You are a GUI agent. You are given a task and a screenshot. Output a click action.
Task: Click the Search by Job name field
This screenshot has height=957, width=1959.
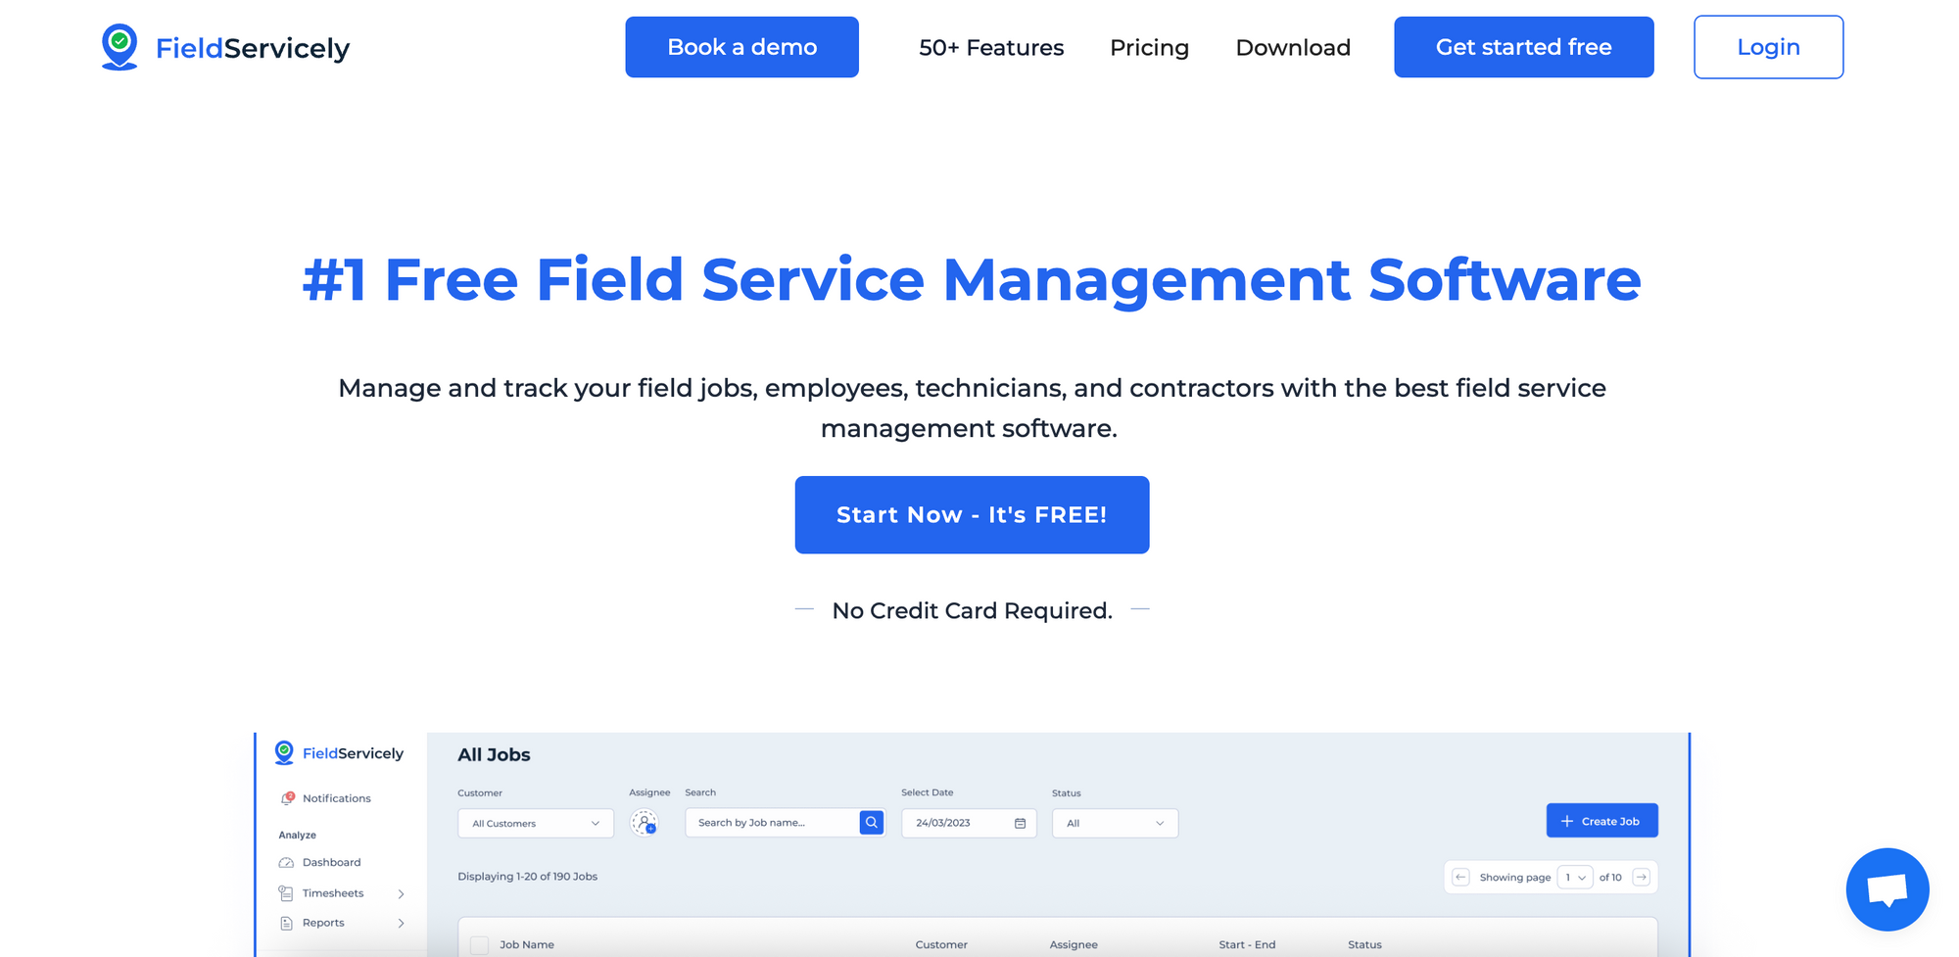click(x=771, y=823)
